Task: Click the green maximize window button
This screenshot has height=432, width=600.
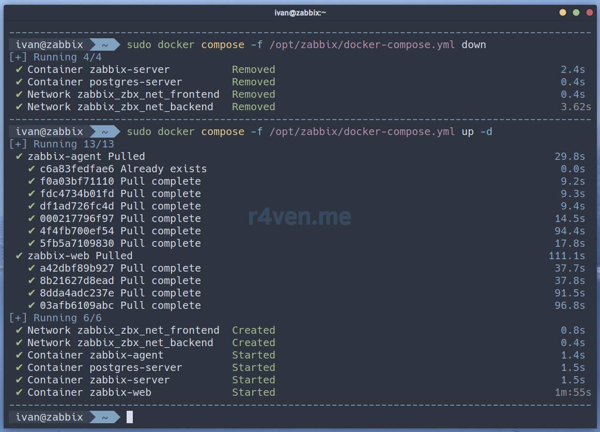Action: 576,12
